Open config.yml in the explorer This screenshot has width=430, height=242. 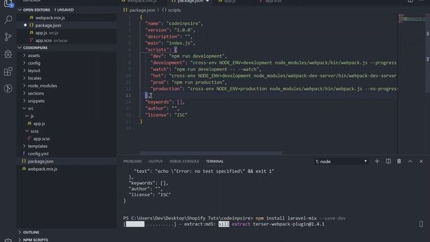(x=66, y=154)
